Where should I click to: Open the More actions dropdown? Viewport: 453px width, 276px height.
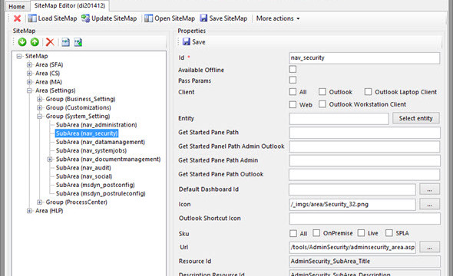[278, 18]
